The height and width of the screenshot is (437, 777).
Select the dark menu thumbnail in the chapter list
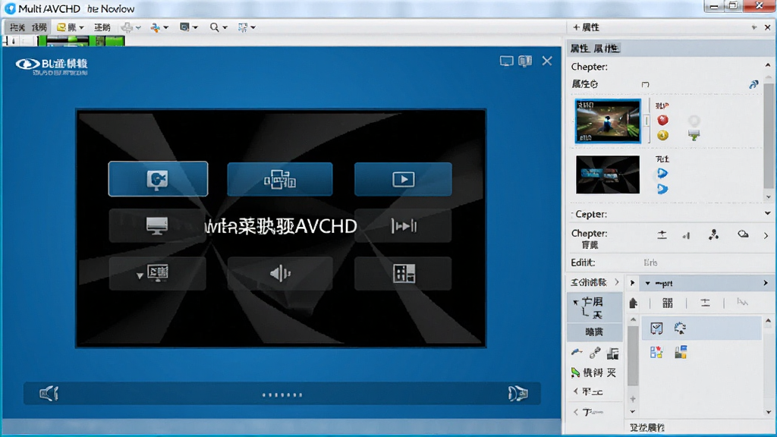(x=608, y=174)
